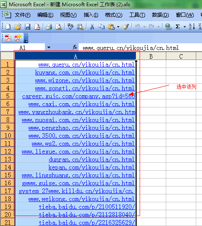Open the AutoSum dropdown arrow
This screenshot has height=226, width=202.
[x=185, y=27]
